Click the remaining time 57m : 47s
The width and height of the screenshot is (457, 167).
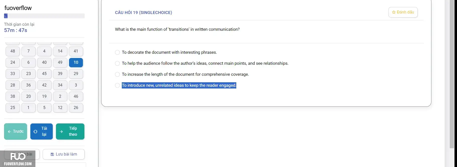click(16, 30)
